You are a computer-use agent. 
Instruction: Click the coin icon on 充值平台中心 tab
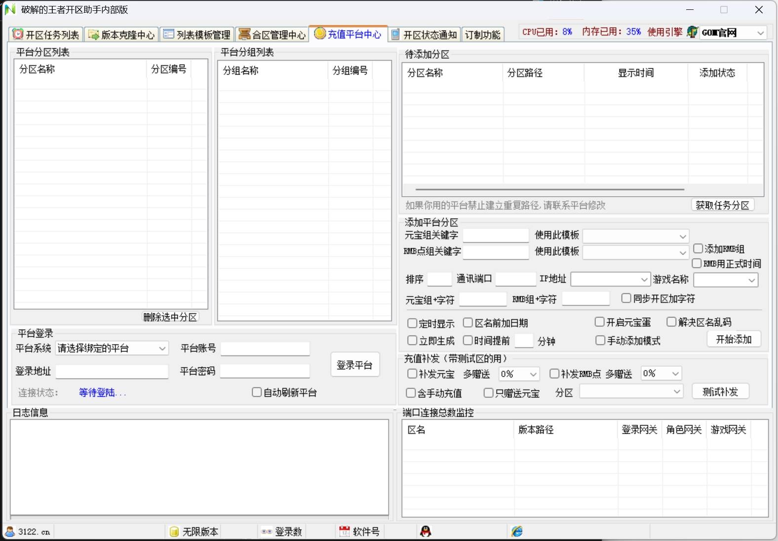[x=320, y=33]
